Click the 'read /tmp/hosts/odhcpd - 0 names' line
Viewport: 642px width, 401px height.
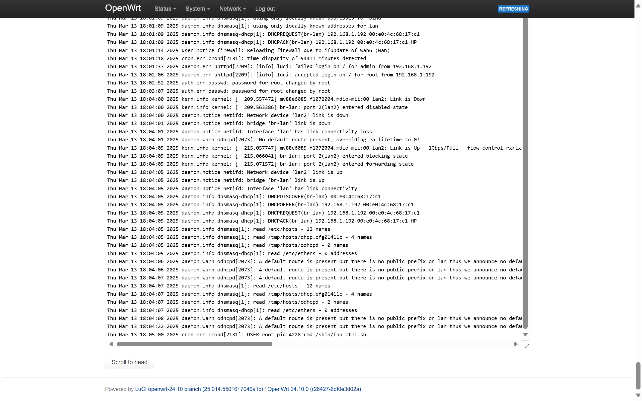[x=228, y=245]
